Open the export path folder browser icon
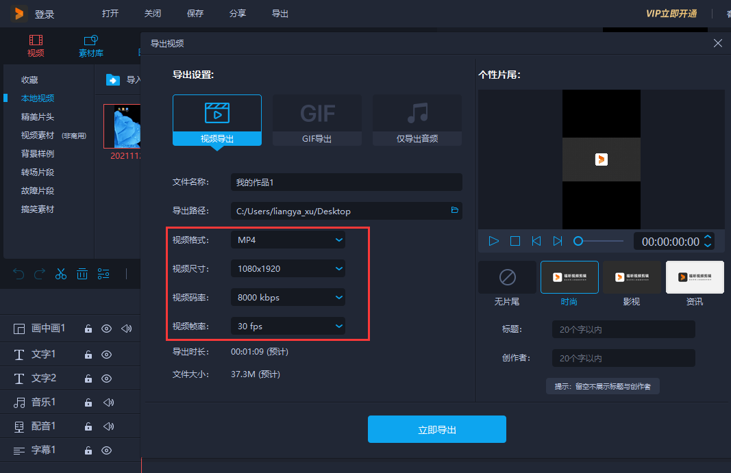 click(x=454, y=211)
